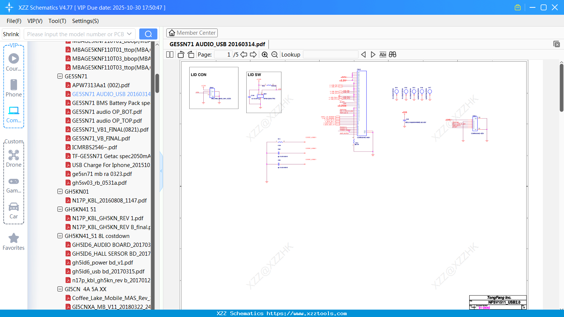Go to the next PDF page
Viewport: 564px width, 317px height.
pos(253,55)
